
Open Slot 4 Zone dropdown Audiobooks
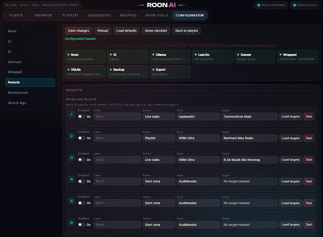pyautogui.click(x=198, y=182)
